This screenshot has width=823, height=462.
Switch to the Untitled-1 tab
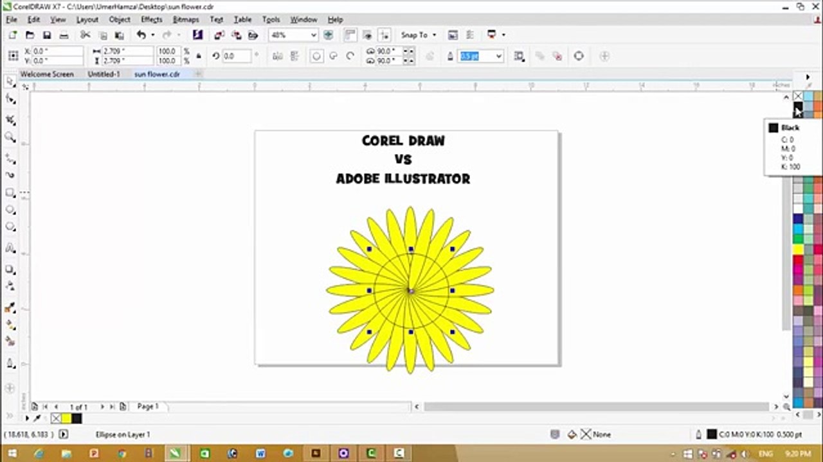[x=104, y=74]
